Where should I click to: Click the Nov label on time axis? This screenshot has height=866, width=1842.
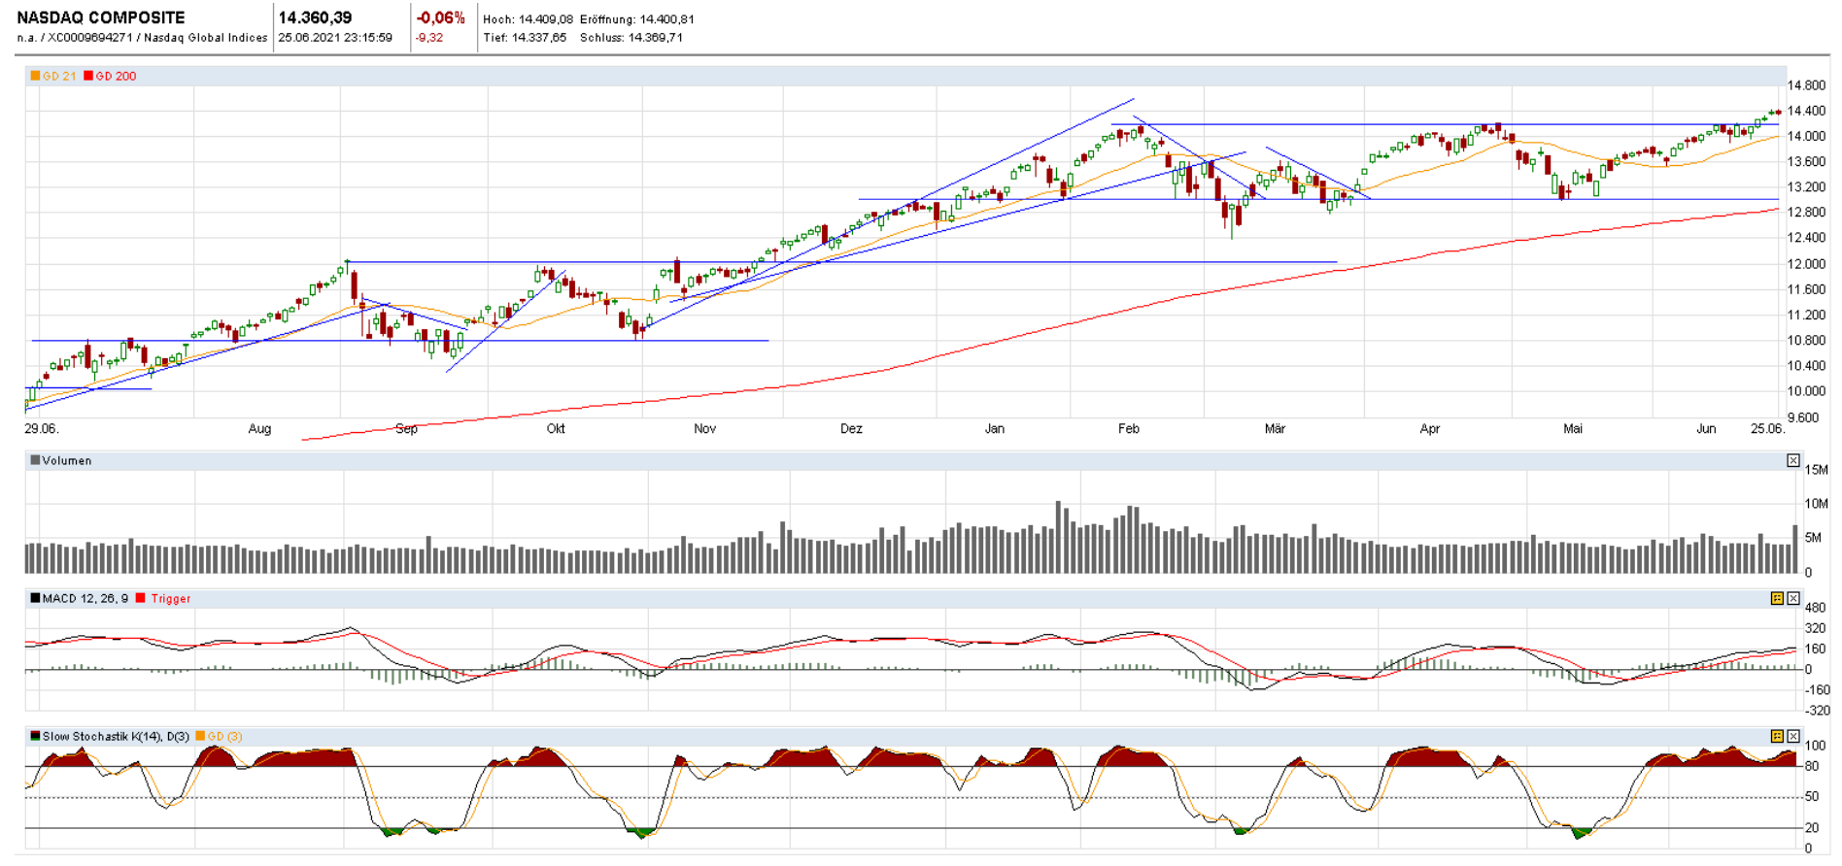point(704,429)
